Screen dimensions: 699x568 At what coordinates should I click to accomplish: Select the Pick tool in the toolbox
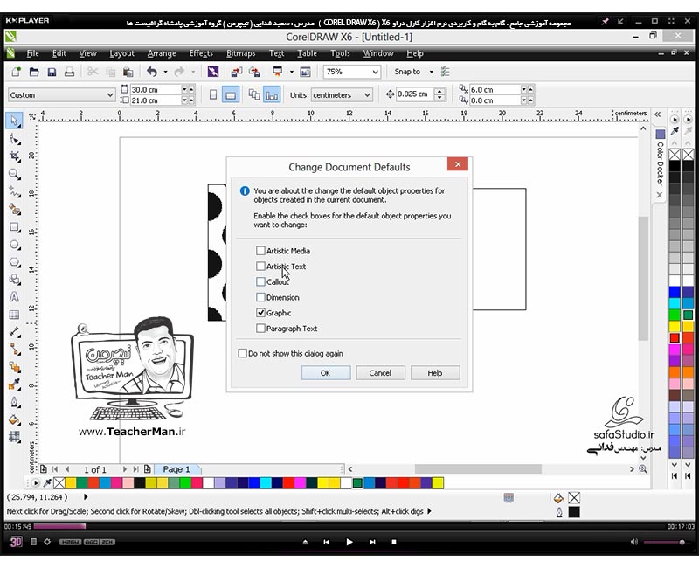click(x=14, y=121)
